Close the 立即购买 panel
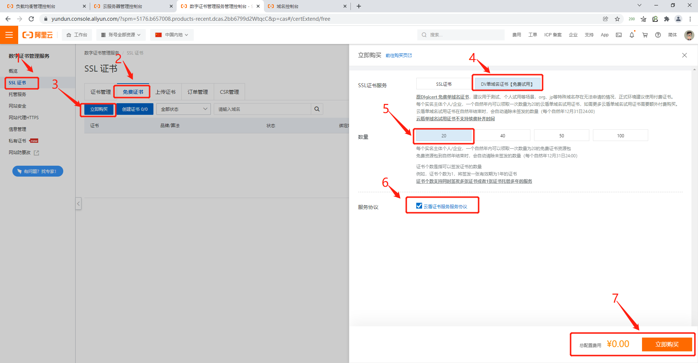Image resolution: width=698 pixels, height=363 pixels. 685,55
